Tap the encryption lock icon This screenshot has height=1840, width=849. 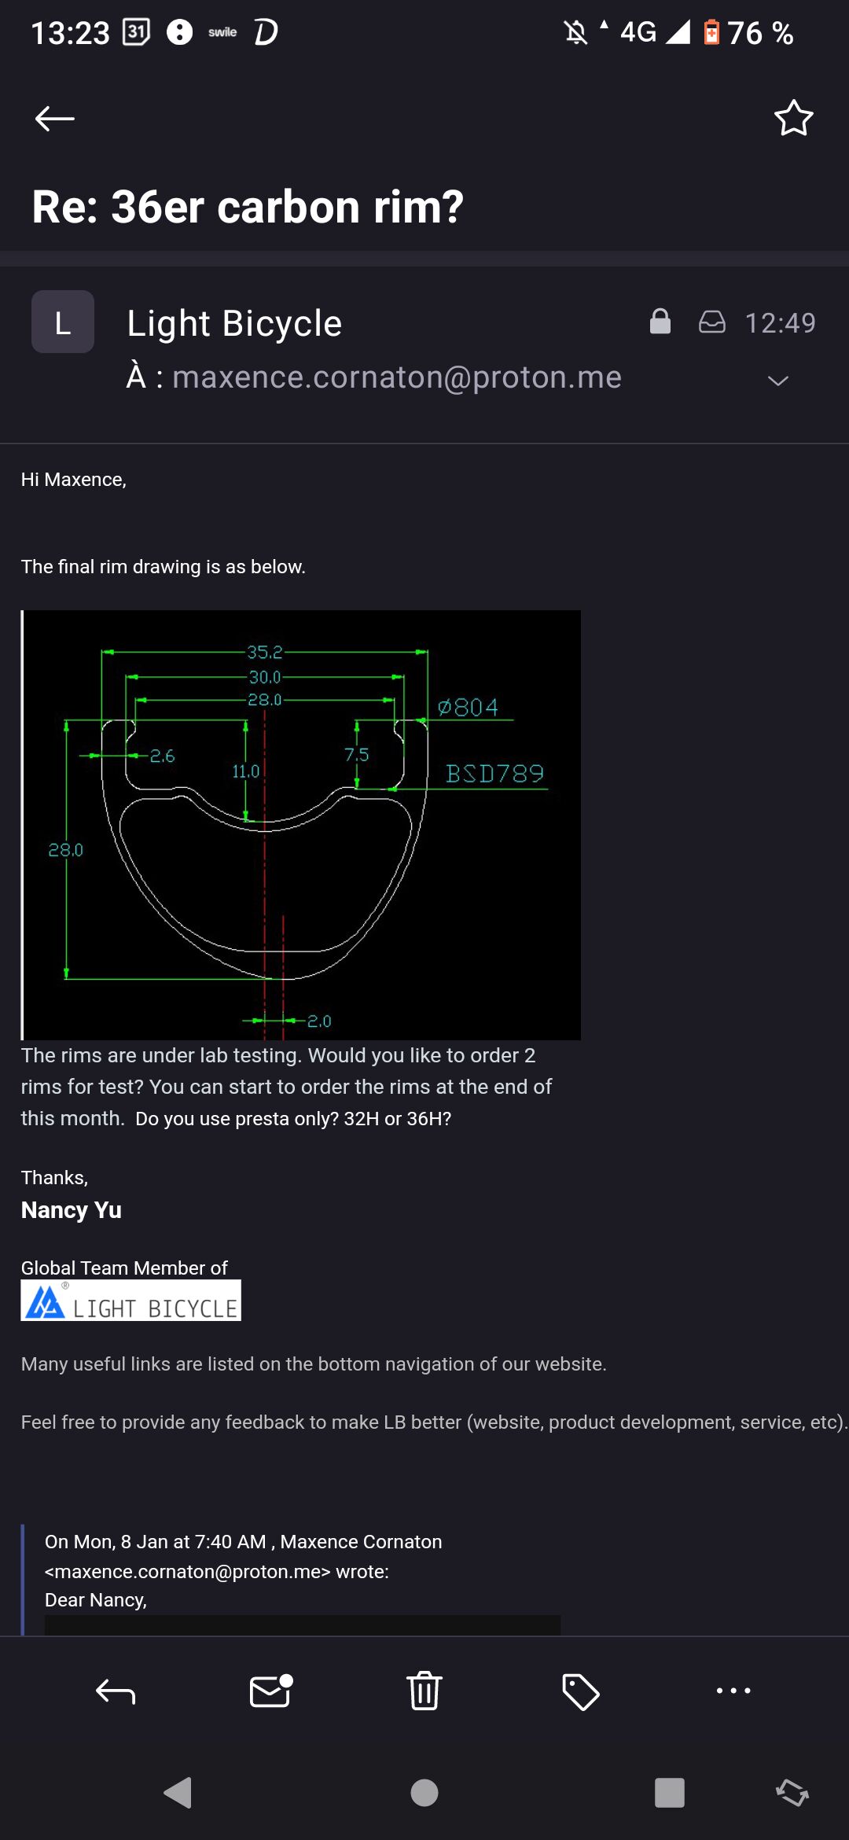(660, 322)
